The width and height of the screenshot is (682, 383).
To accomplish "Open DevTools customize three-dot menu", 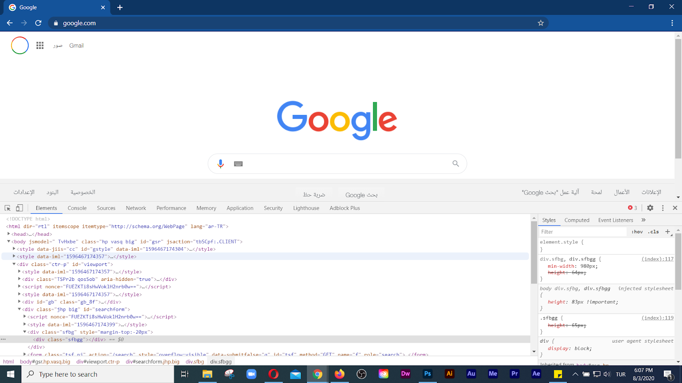I will coord(663,208).
